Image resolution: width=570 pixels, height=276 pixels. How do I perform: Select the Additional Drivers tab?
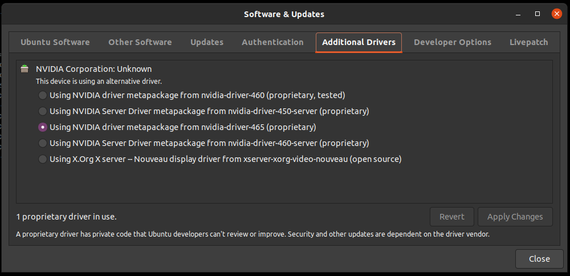(359, 42)
